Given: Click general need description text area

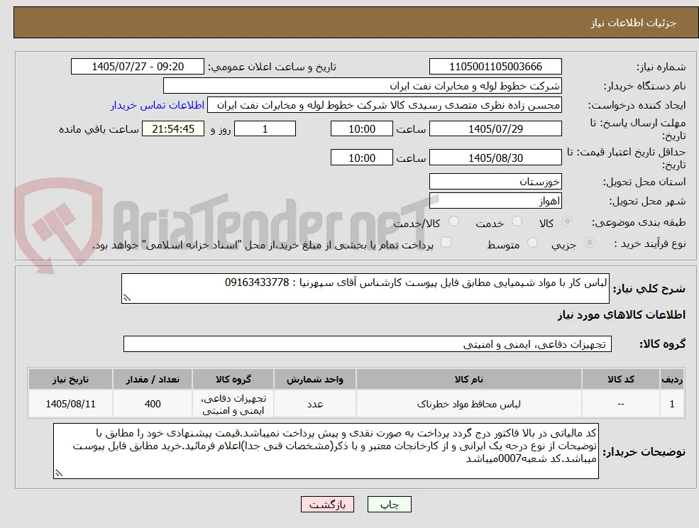Looking at the screenshot, I should 365,289.
